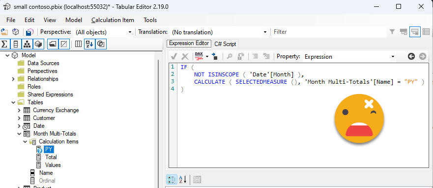
Task: Click the Open model from database icon
Action: pos(16,32)
